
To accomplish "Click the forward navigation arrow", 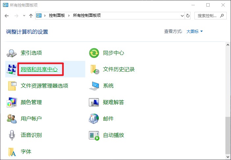I will pos(16,15).
